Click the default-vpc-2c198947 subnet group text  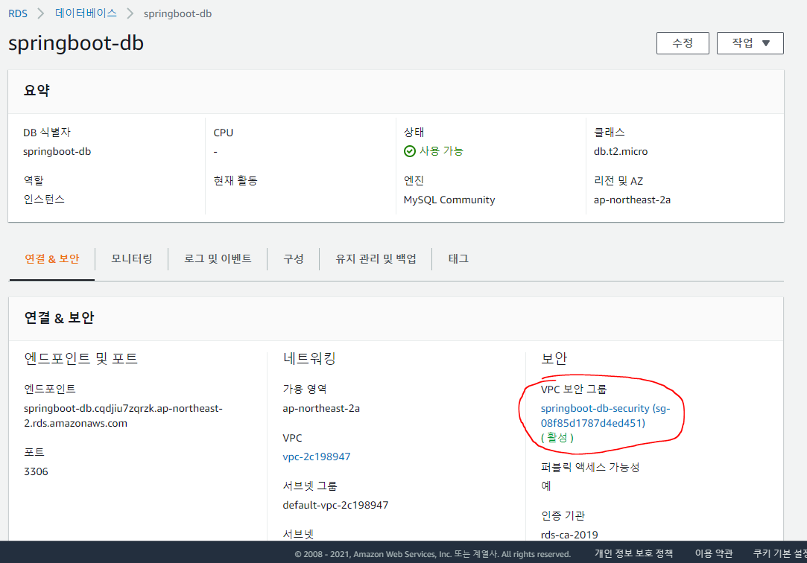click(335, 505)
